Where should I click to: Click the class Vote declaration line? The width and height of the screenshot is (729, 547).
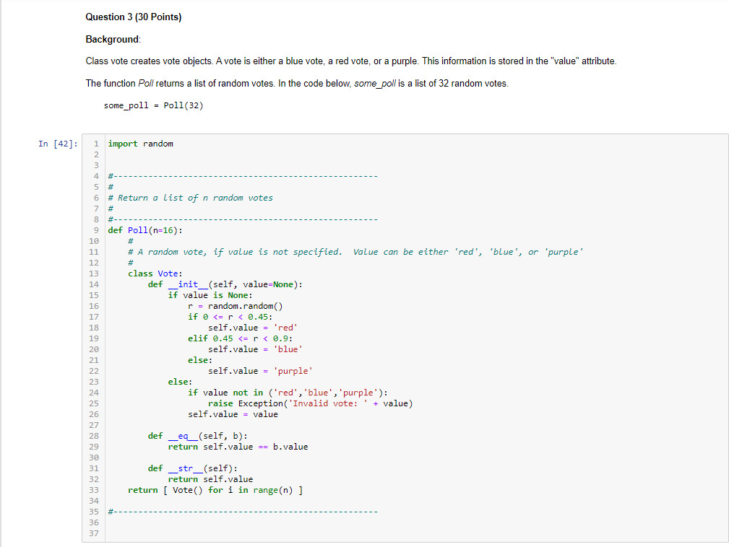155,273
